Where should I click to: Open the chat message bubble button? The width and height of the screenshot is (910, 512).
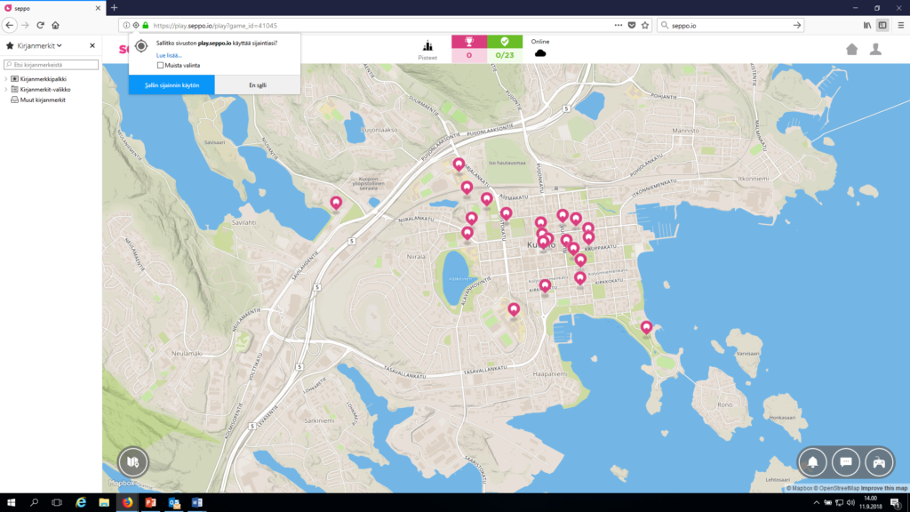[x=846, y=462]
